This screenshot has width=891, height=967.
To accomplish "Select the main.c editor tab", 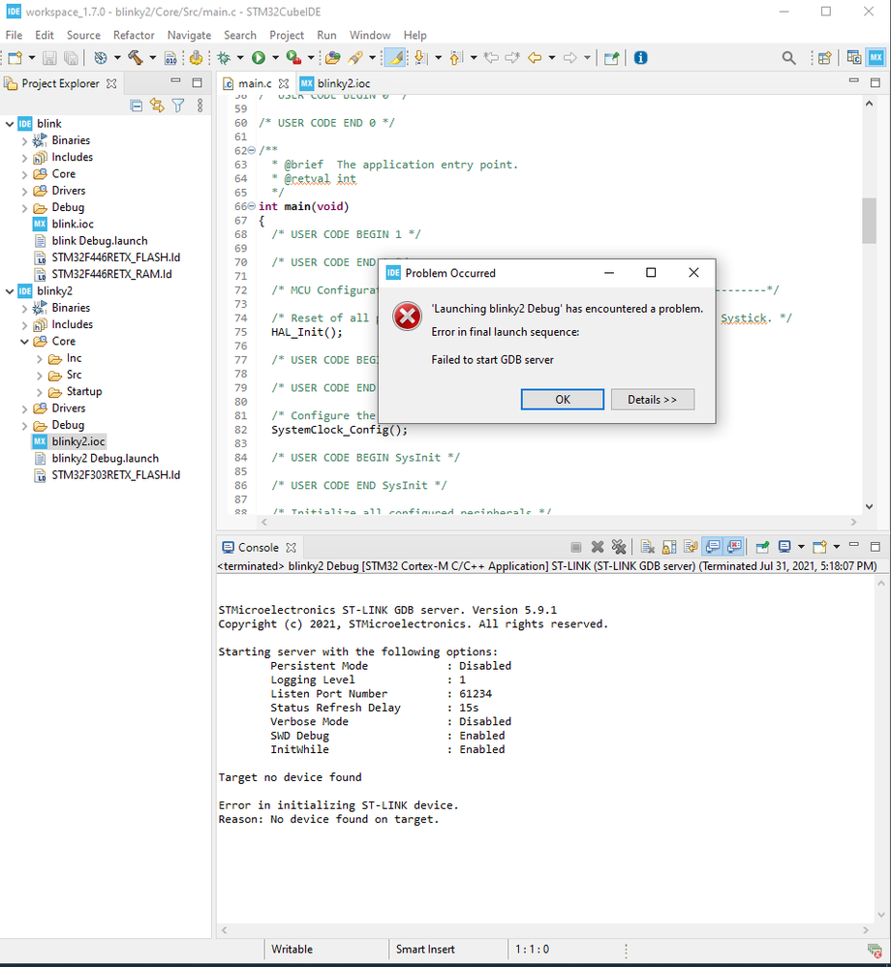I will click(254, 83).
